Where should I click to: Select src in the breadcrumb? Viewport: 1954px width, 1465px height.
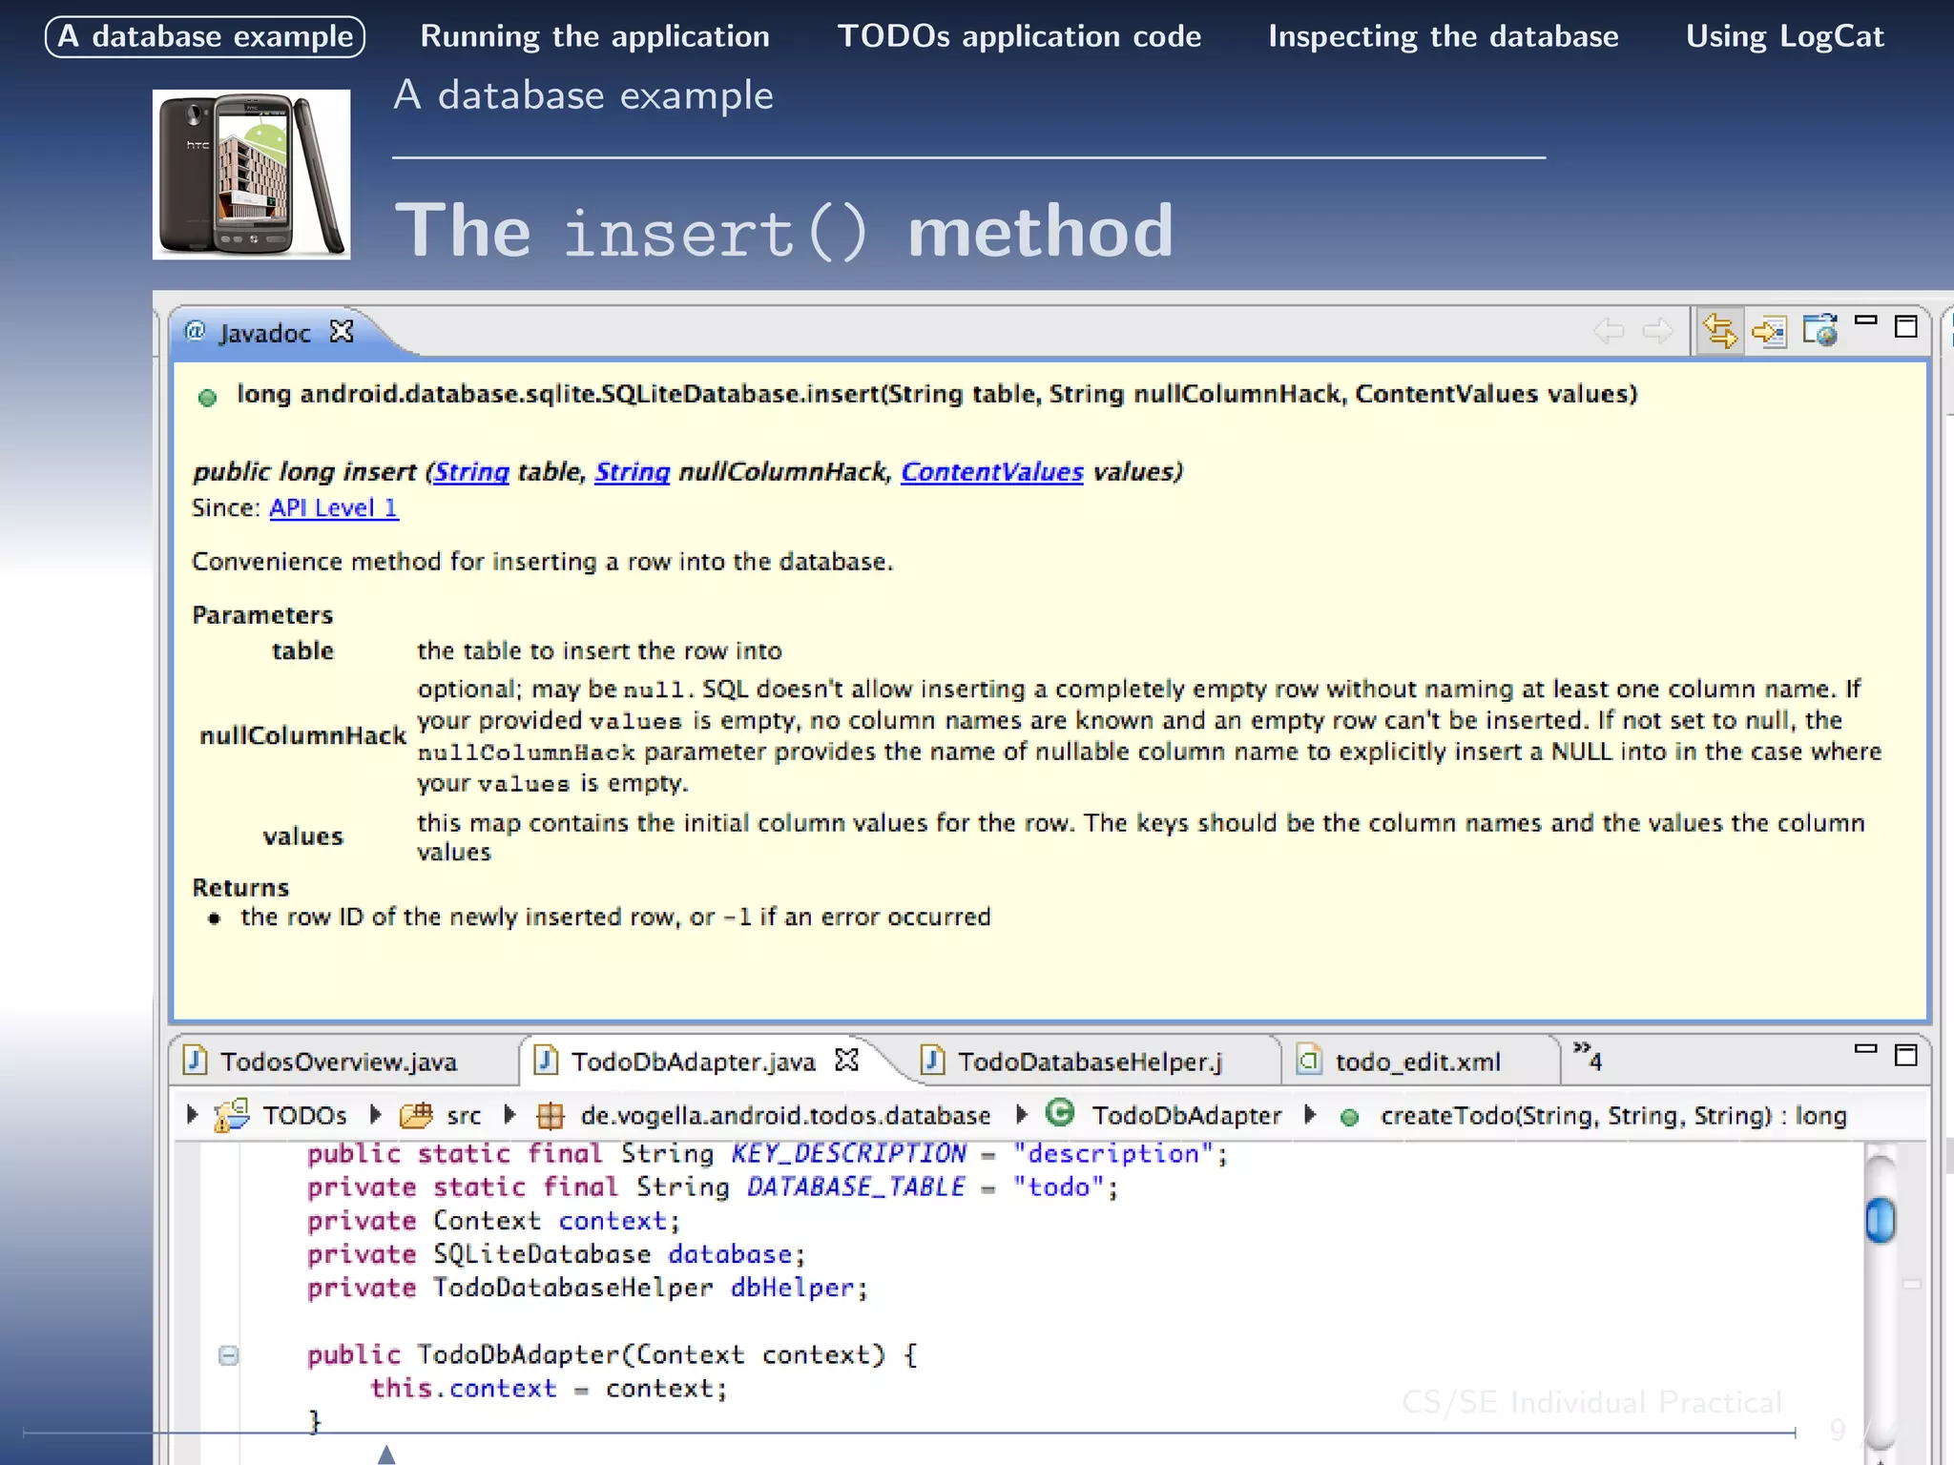464,1117
